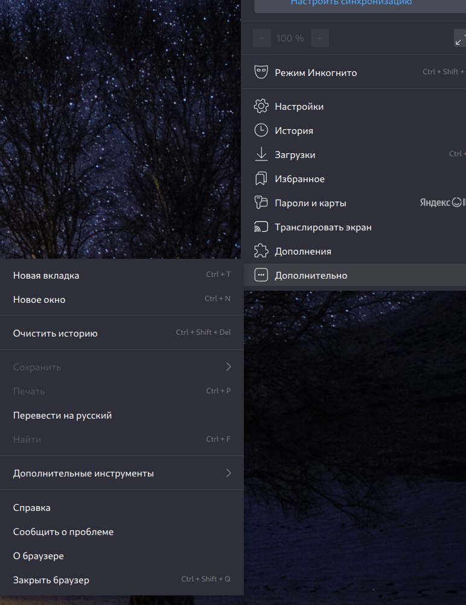Image resolution: width=466 pixels, height=605 pixels.
Task: Click the Cast screen icon
Action: tap(261, 227)
